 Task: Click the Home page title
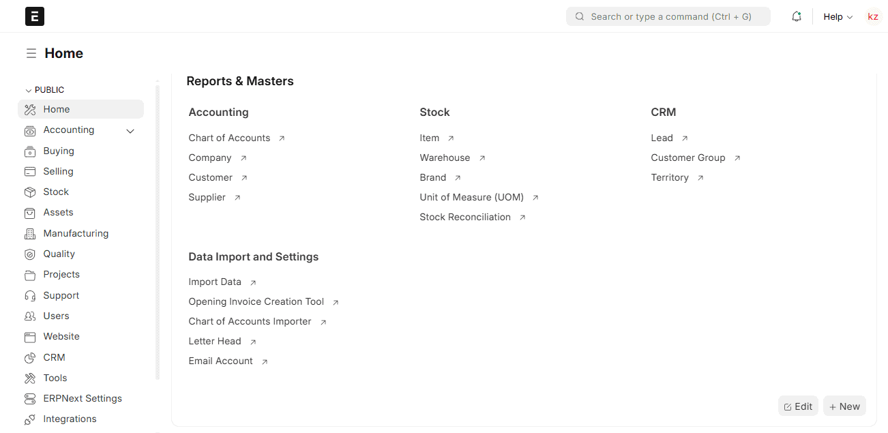pyautogui.click(x=64, y=53)
